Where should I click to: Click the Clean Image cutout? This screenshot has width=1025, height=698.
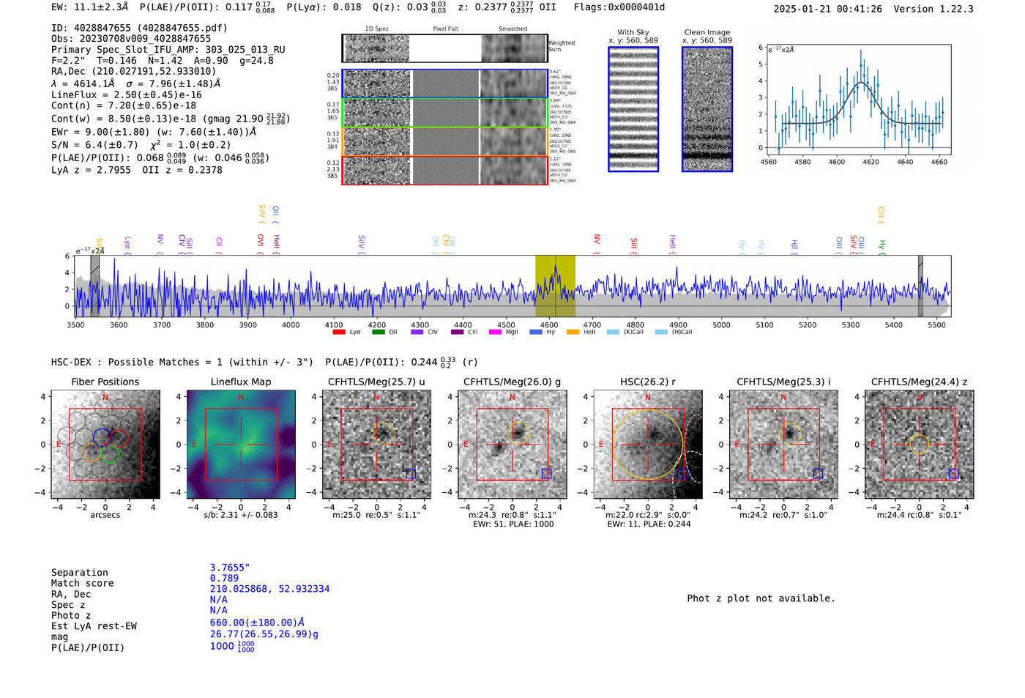coord(707,109)
